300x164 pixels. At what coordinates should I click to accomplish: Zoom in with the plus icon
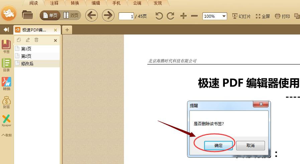pyautogui.click(x=183, y=16)
